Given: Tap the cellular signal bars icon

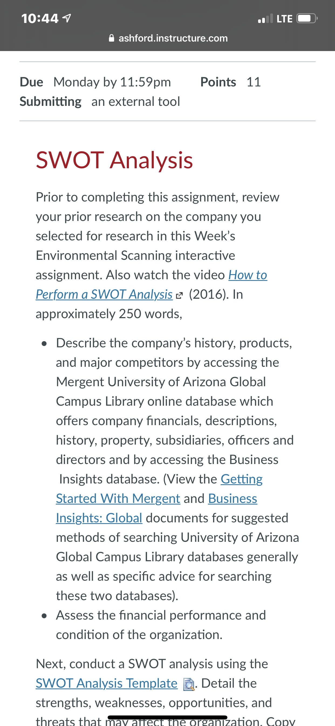Looking at the screenshot, I should [x=265, y=19].
